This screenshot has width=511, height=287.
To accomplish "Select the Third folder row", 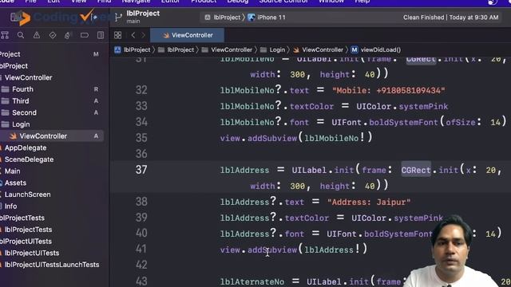I will tap(52, 101).
